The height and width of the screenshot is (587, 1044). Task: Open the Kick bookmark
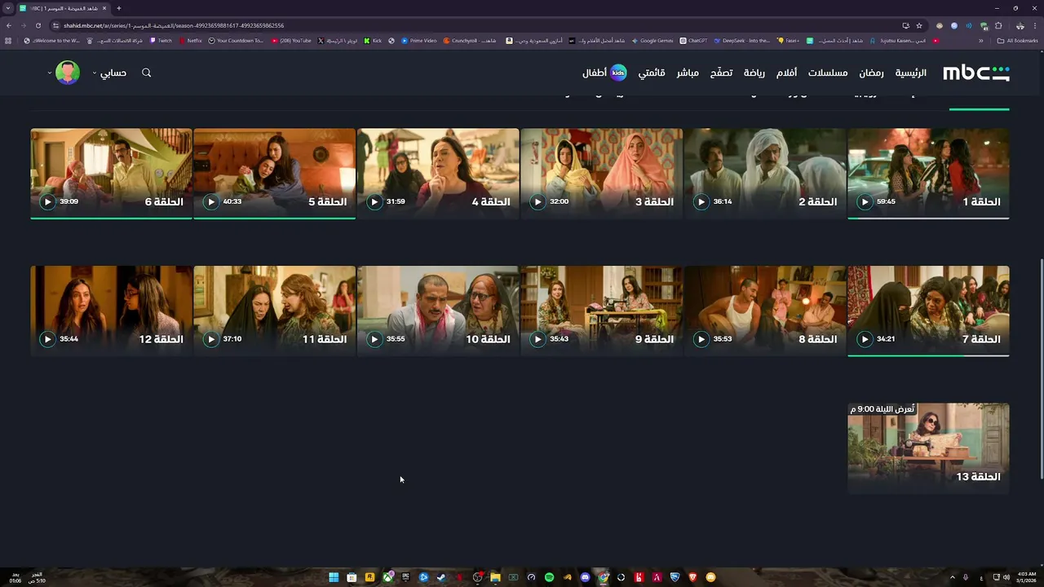point(373,40)
